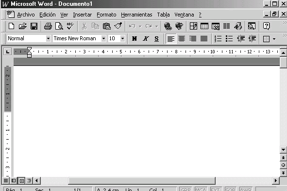The image size is (287, 191).
Task: Open the font size 10 dropdown
Action: 122,39
